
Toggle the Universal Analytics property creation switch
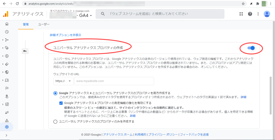click(x=251, y=48)
